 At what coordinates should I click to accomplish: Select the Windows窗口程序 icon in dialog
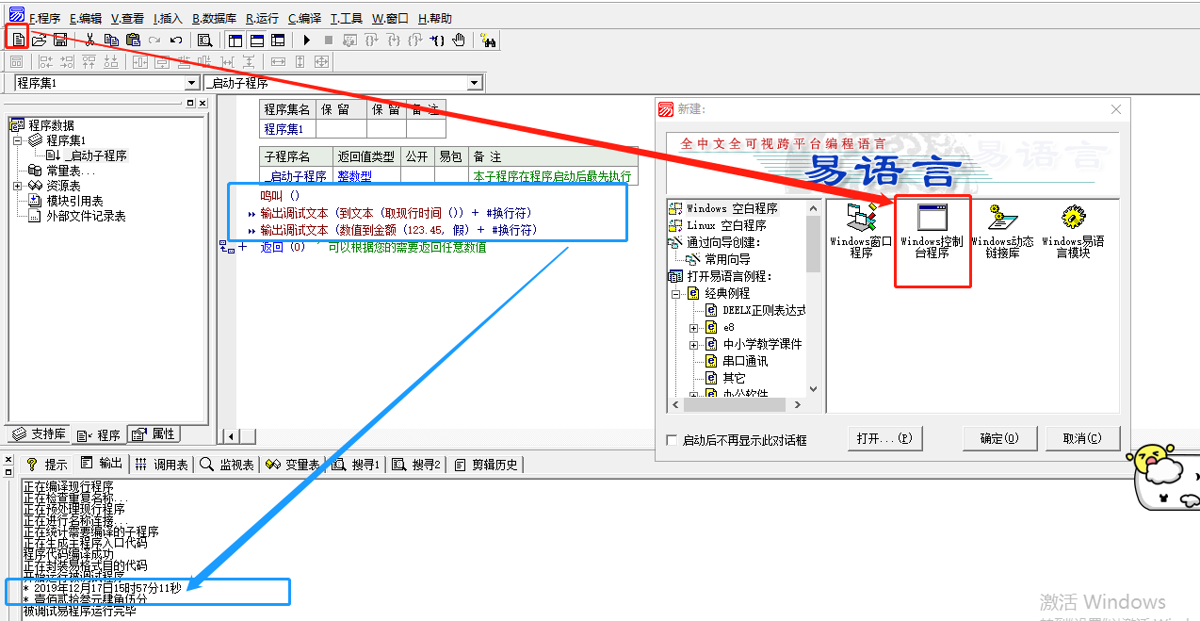pos(861,231)
